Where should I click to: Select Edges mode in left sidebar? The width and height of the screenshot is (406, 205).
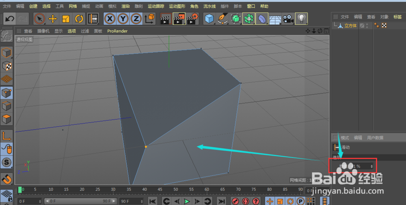pos(6,106)
